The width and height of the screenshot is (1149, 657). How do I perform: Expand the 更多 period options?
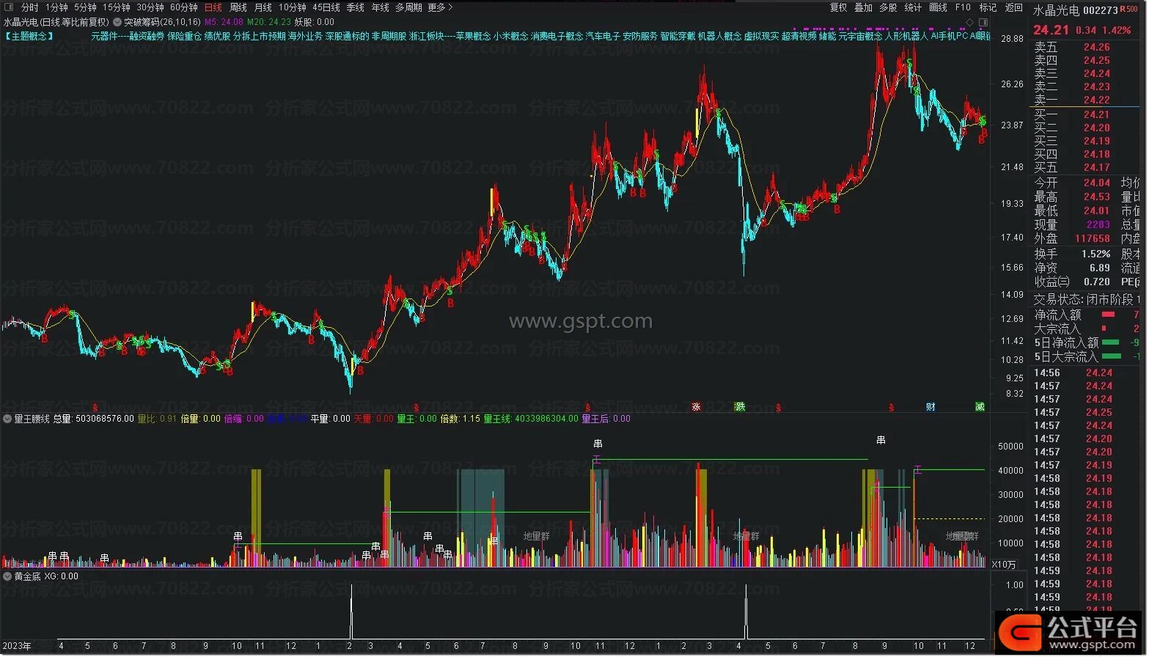point(440,7)
